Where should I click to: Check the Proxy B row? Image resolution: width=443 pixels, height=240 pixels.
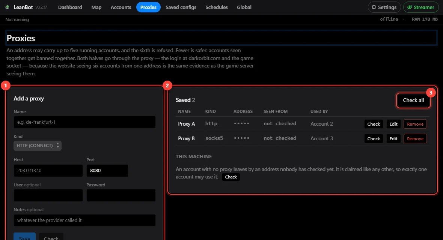(374, 139)
